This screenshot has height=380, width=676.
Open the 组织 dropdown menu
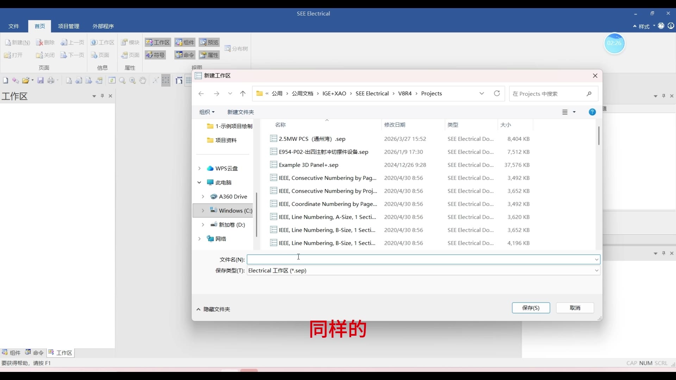coord(207,112)
